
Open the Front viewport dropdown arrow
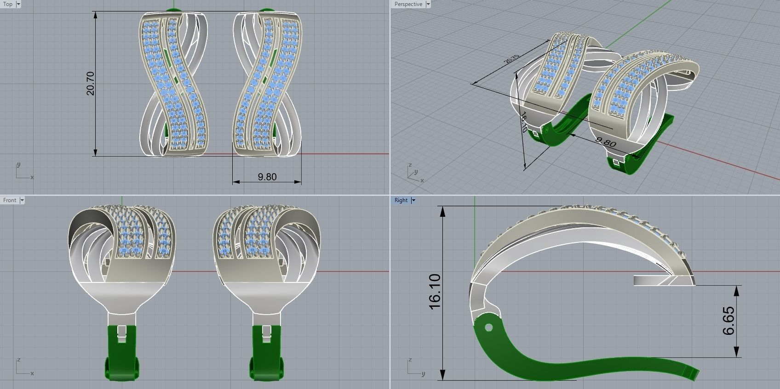[22, 200]
